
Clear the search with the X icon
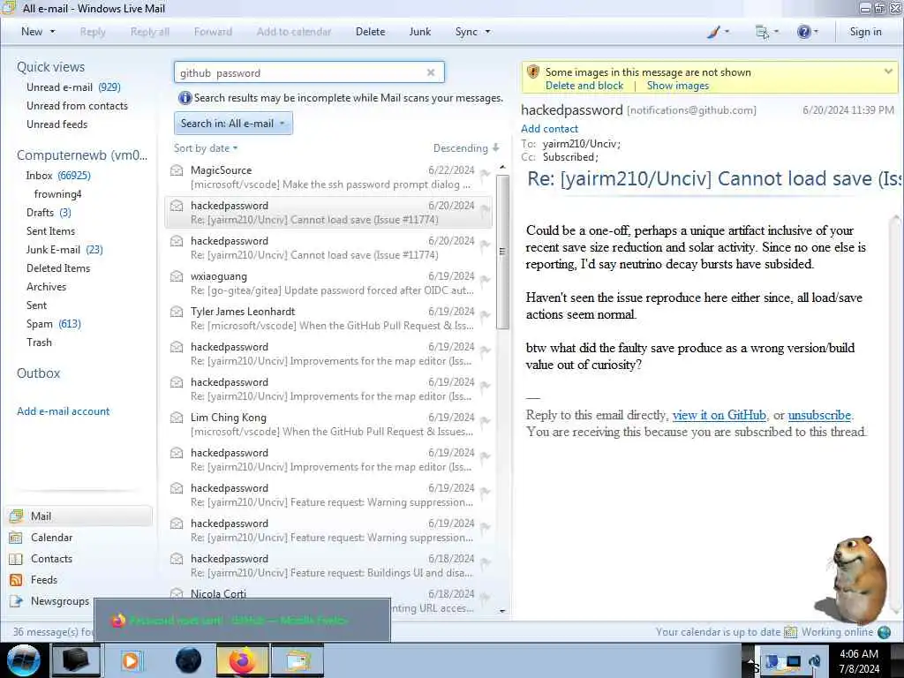pos(431,72)
